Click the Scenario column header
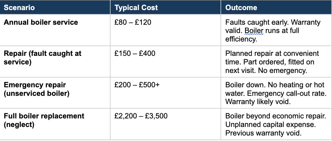332x141 pixels. pyautogui.click(x=19, y=7)
